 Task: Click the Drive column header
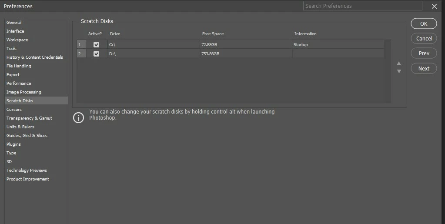tap(115, 34)
